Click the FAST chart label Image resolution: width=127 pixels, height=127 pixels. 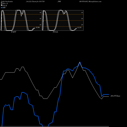tap(13, 32)
